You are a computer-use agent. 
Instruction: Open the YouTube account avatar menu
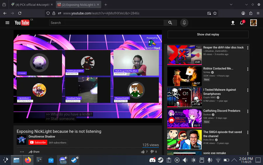[253, 23]
